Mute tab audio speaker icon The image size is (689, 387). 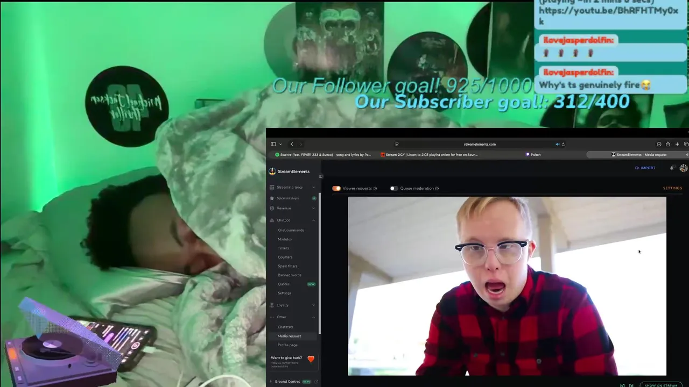click(558, 144)
